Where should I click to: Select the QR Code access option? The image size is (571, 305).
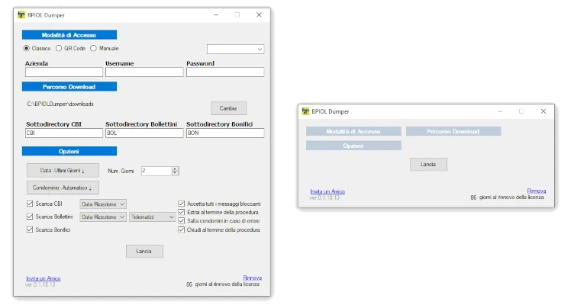[59, 48]
